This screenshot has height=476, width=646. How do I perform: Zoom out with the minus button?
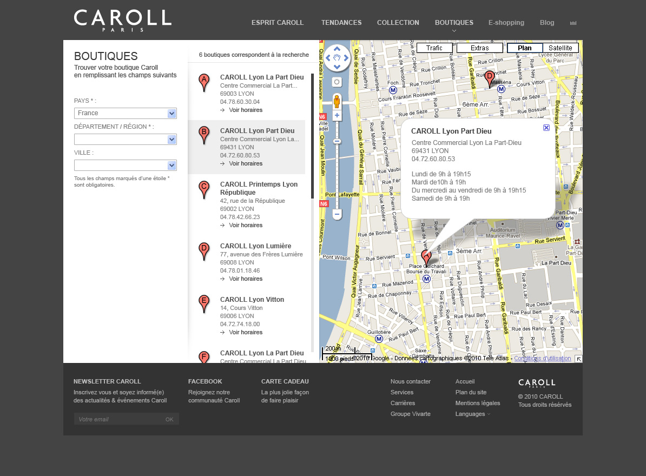pyautogui.click(x=337, y=214)
